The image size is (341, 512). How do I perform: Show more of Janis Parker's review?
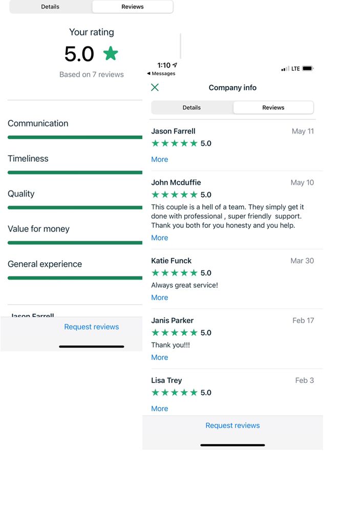click(x=160, y=357)
